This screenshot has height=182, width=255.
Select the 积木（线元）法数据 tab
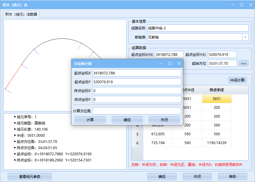[21, 14]
